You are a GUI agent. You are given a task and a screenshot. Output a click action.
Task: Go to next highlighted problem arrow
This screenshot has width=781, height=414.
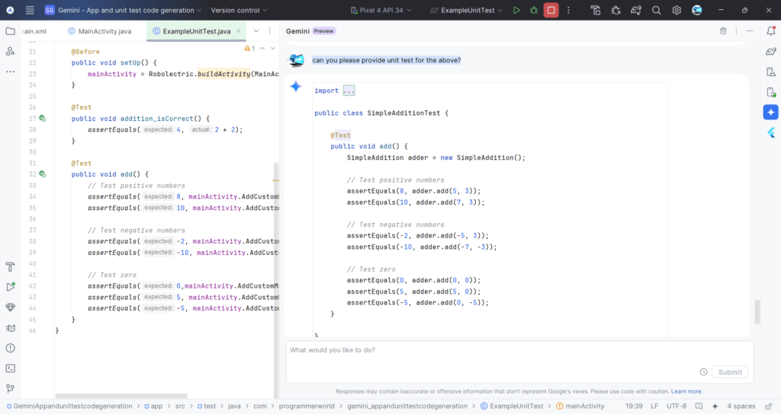[x=273, y=48]
